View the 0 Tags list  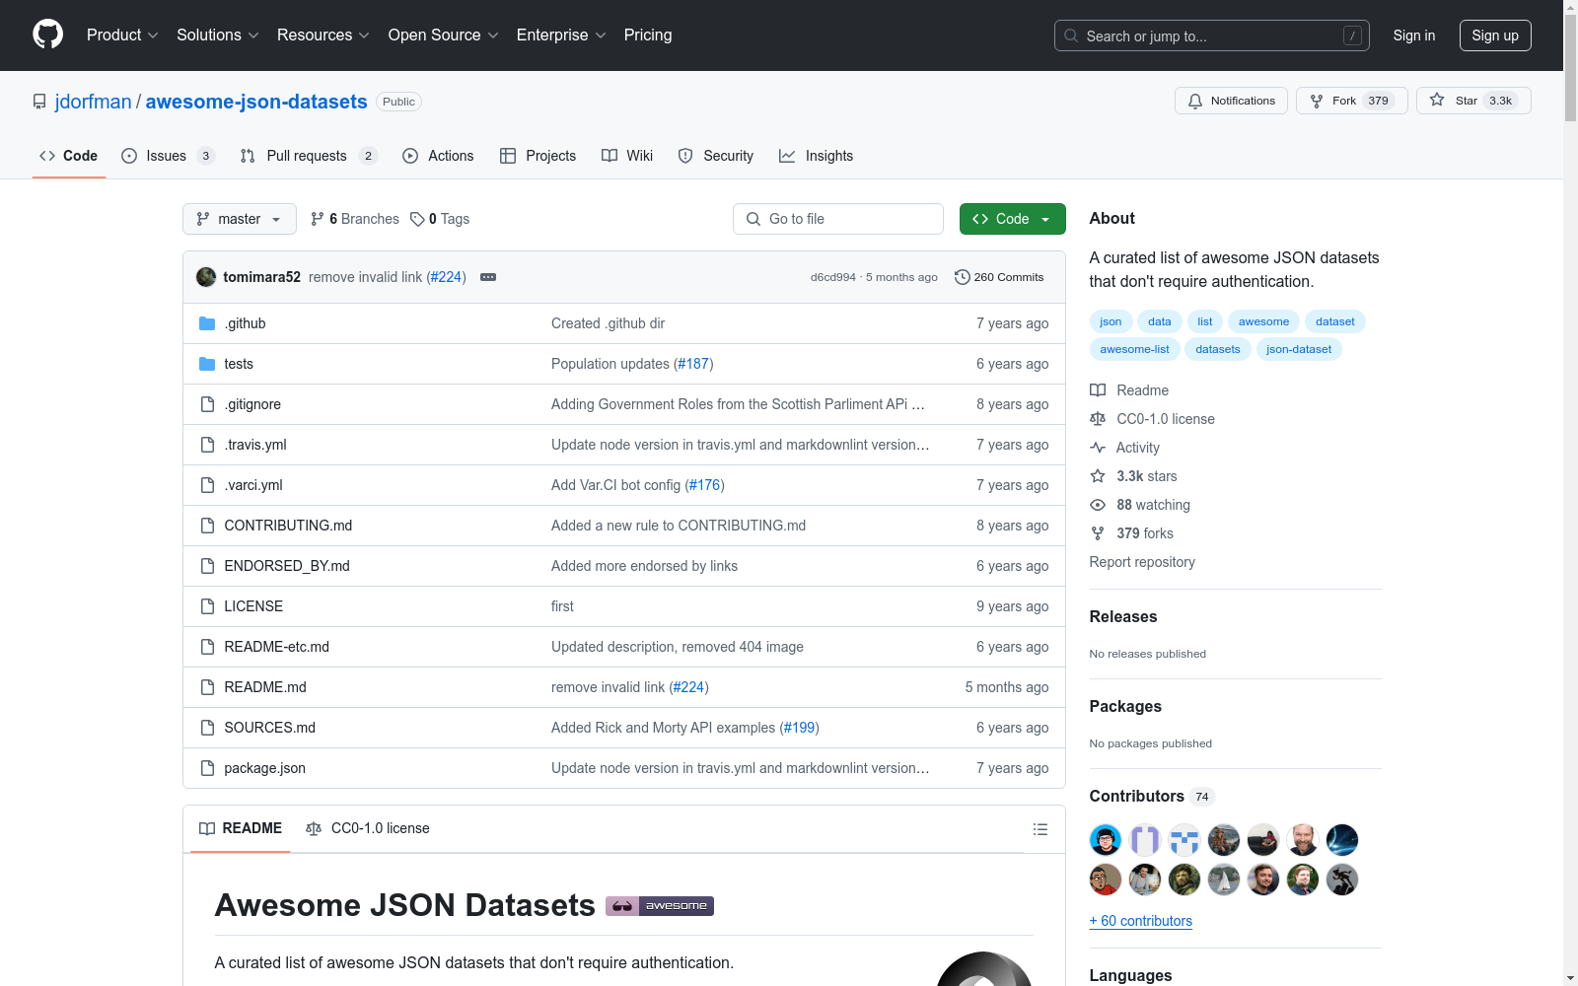(440, 219)
